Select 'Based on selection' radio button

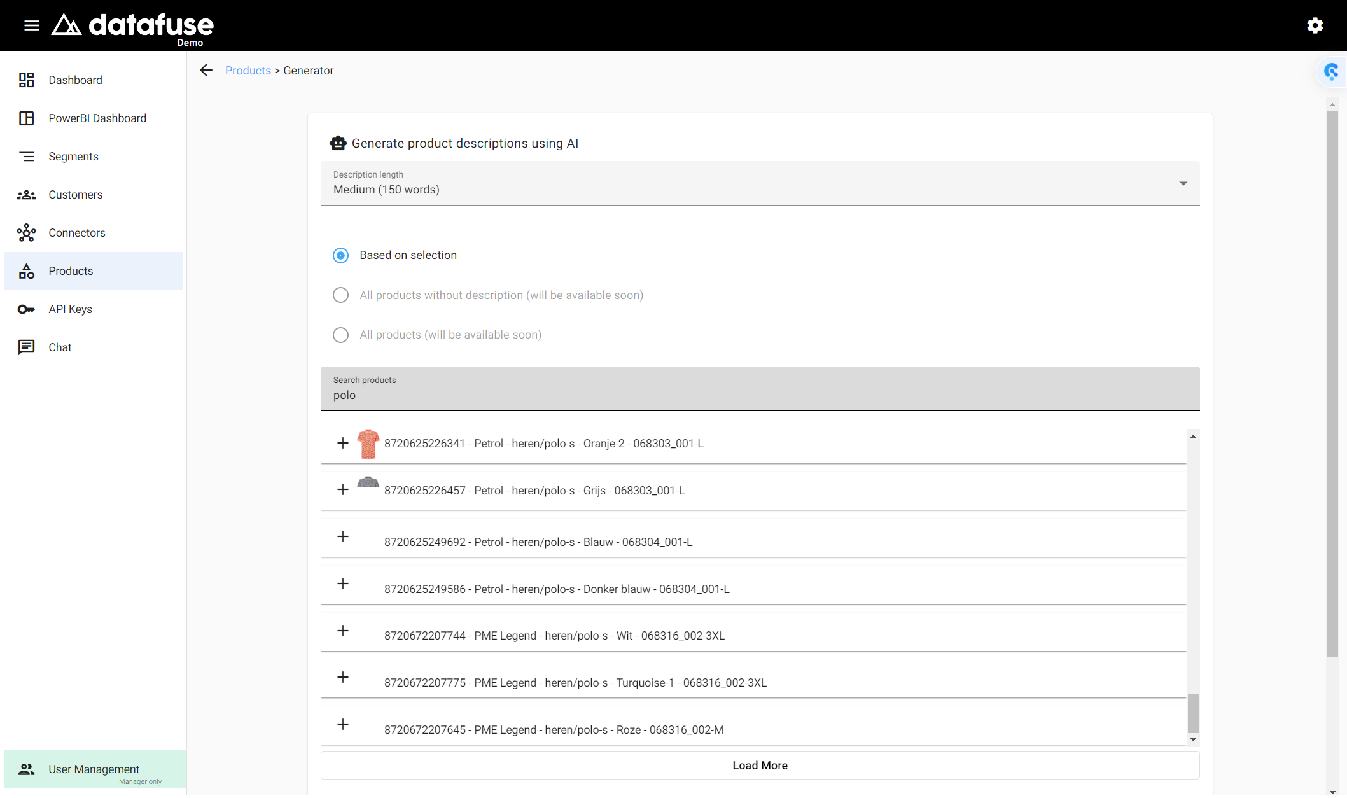coord(341,255)
